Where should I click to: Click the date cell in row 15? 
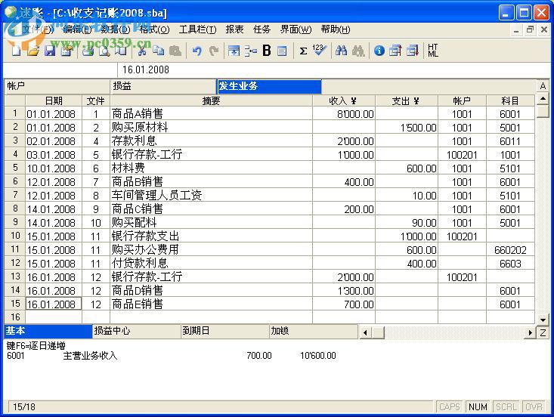[x=54, y=304]
